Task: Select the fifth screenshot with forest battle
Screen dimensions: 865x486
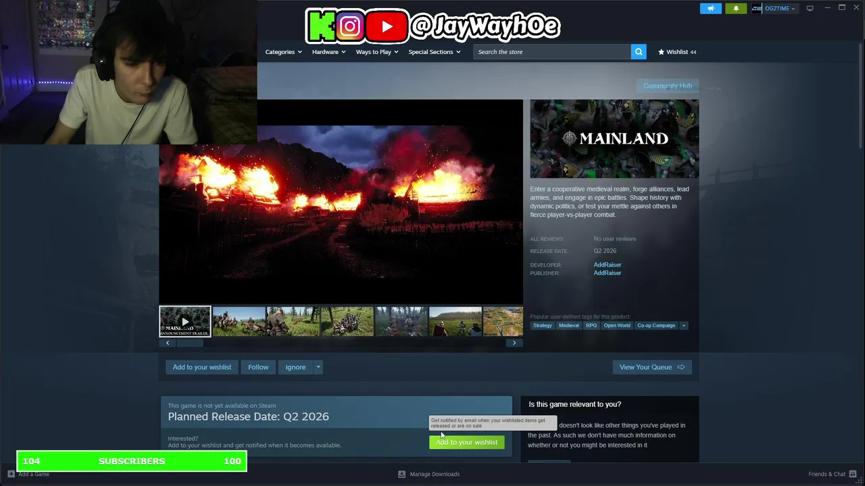Action: pyautogui.click(x=401, y=321)
